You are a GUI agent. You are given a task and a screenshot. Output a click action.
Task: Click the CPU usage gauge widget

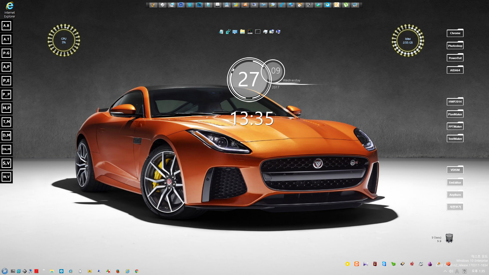pyautogui.click(x=64, y=40)
